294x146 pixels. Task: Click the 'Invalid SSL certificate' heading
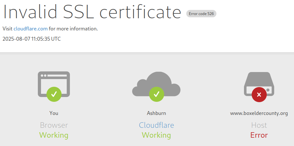92,12
